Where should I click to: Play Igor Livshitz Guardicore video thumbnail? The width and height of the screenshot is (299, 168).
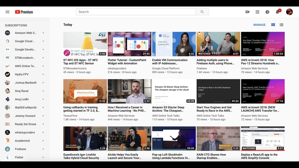pos(85,139)
